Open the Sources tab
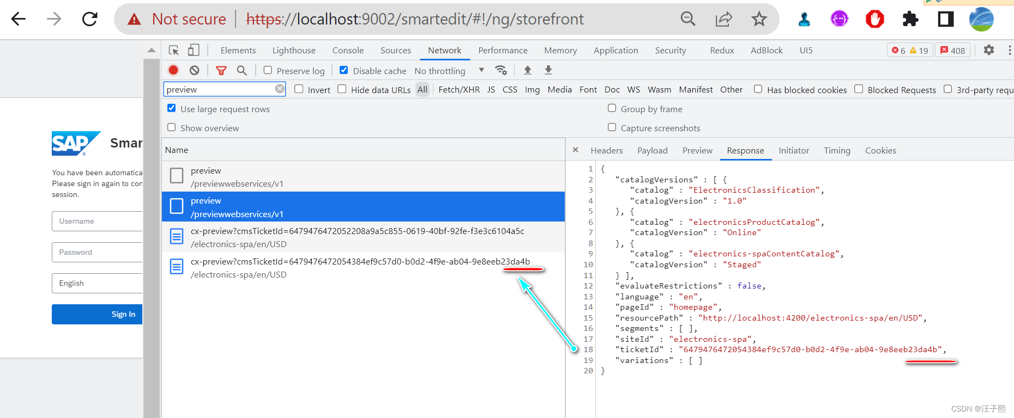 click(396, 50)
